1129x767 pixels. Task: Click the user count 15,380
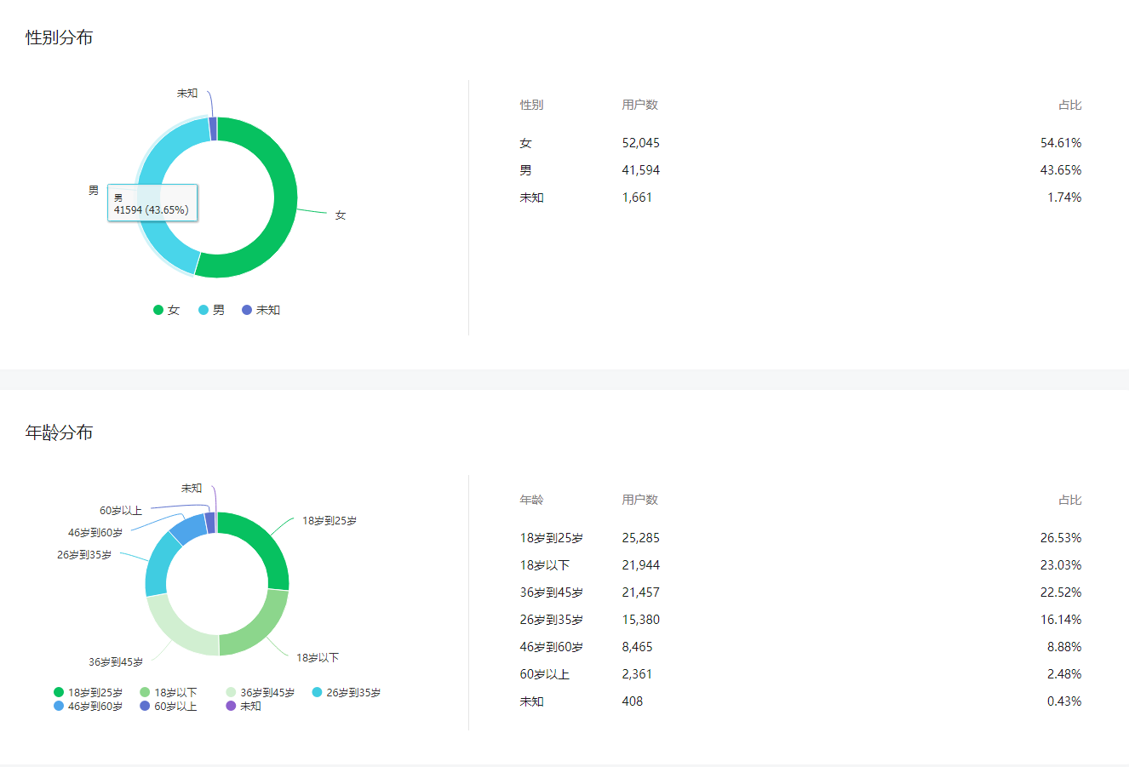641,620
